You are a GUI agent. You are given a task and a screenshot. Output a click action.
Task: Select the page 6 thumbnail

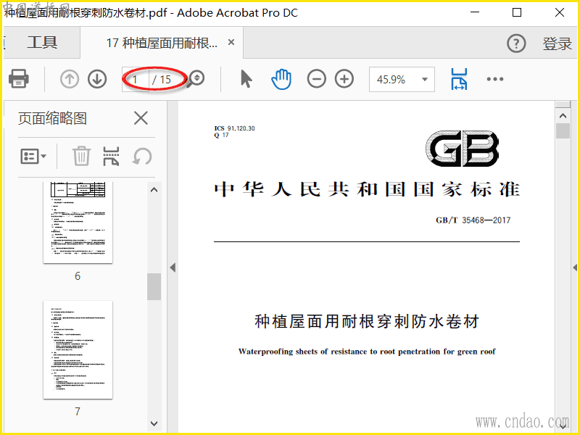(x=78, y=223)
